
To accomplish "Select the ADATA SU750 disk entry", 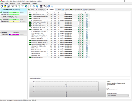I will 14,19.
